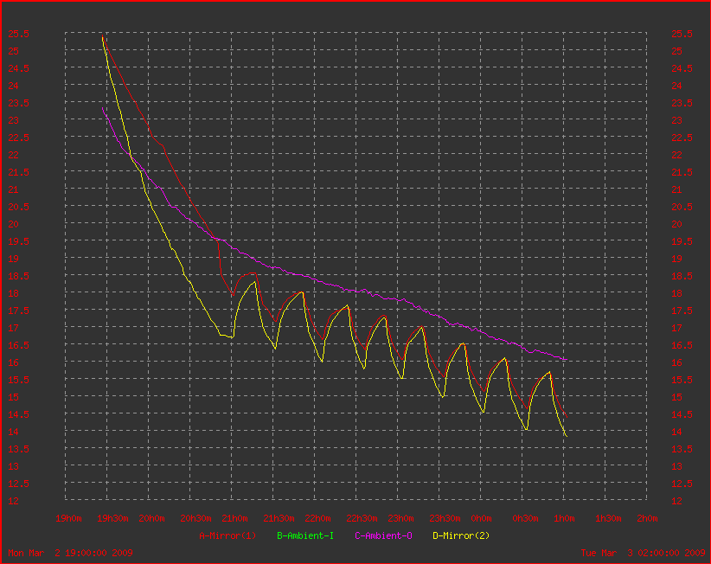Click the 19h30m time axis label
The image size is (711, 564).
click(x=112, y=518)
